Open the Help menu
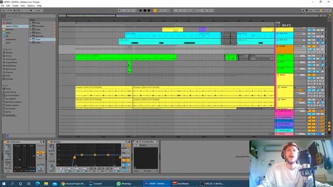Viewport: 333px width, 187px height. (40, 6)
